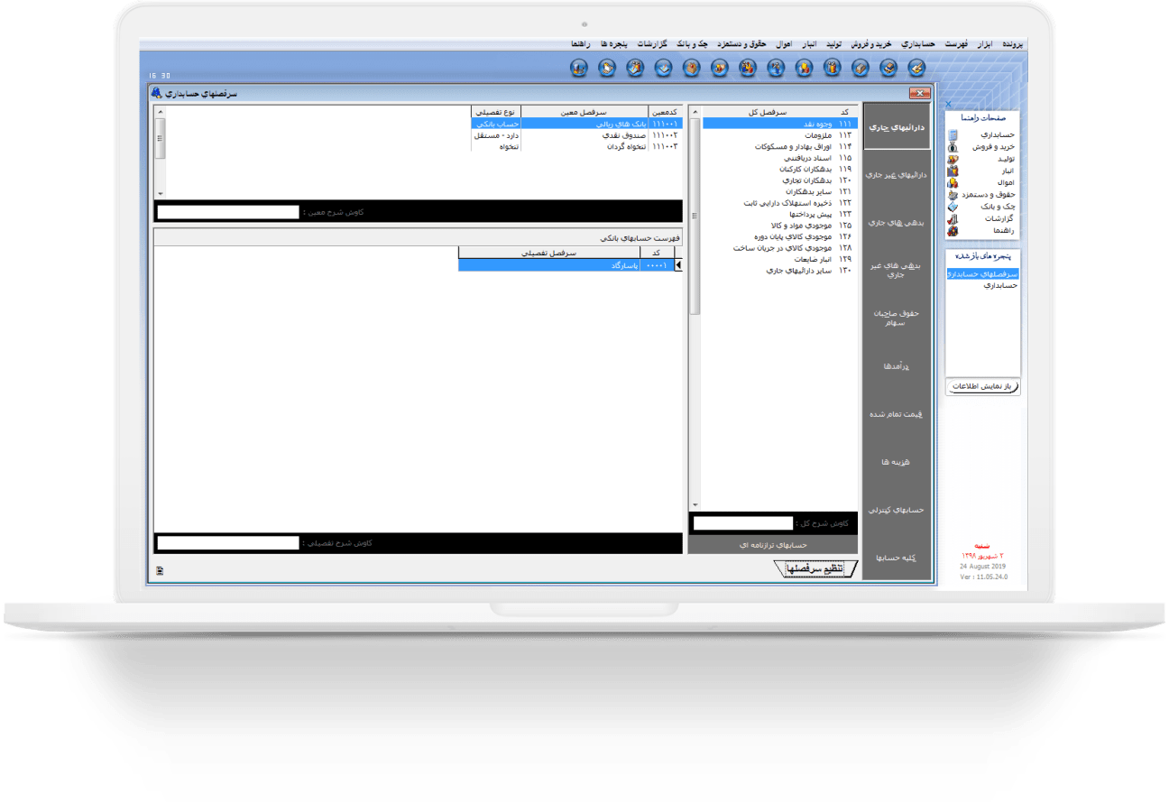Open the گزارشات icon in the guide panel

pos(953,218)
